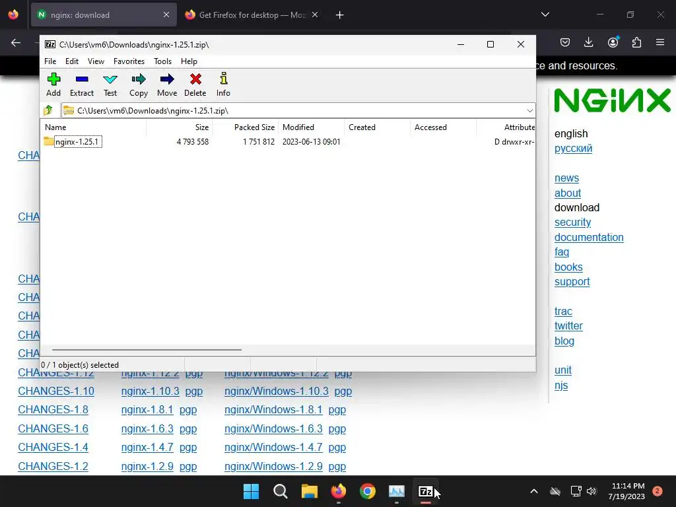676x507 pixels.
Task: Close the Get Firefox for desktop tab
Action: pos(315,15)
